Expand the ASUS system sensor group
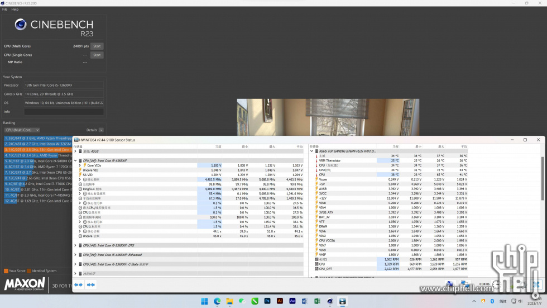 [x=75, y=151]
